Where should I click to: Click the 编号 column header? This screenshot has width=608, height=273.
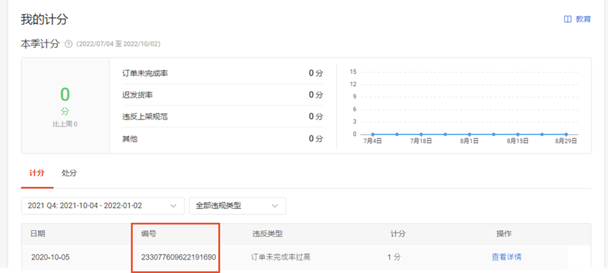[x=149, y=233]
